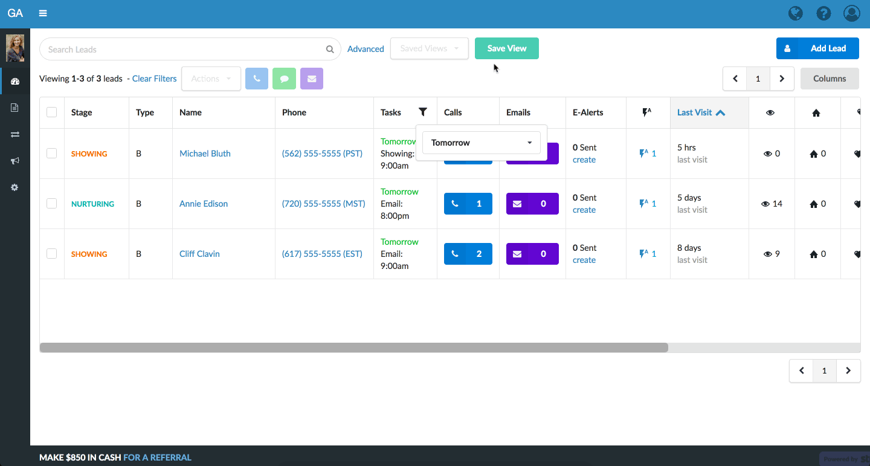870x466 pixels.
Task: Open the Tomorrow task filter dropdown
Action: tap(482, 143)
